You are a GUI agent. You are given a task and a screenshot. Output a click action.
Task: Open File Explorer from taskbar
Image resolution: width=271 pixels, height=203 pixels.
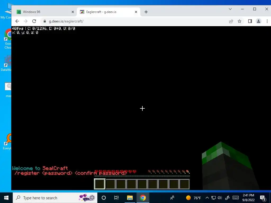pos(130,198)
